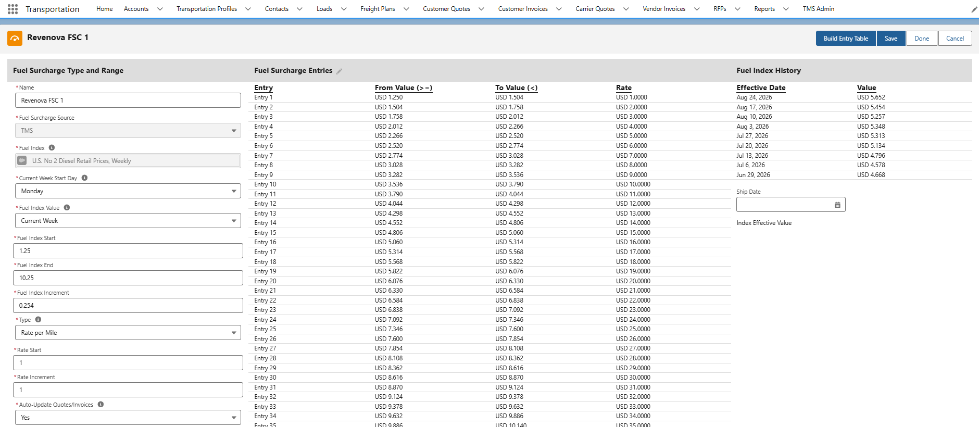Show info tooltip for Auto-Update Quotes/Invoices
Viewport: 979px width, 427px height.
[x=101, y=404]
